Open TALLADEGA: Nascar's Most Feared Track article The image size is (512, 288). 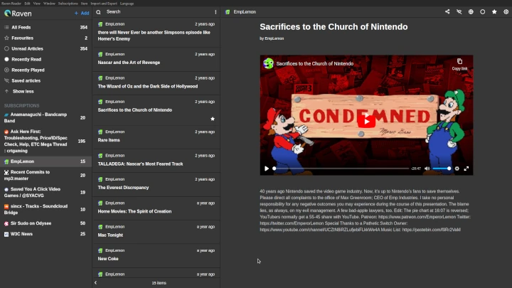tap(156, 161)
